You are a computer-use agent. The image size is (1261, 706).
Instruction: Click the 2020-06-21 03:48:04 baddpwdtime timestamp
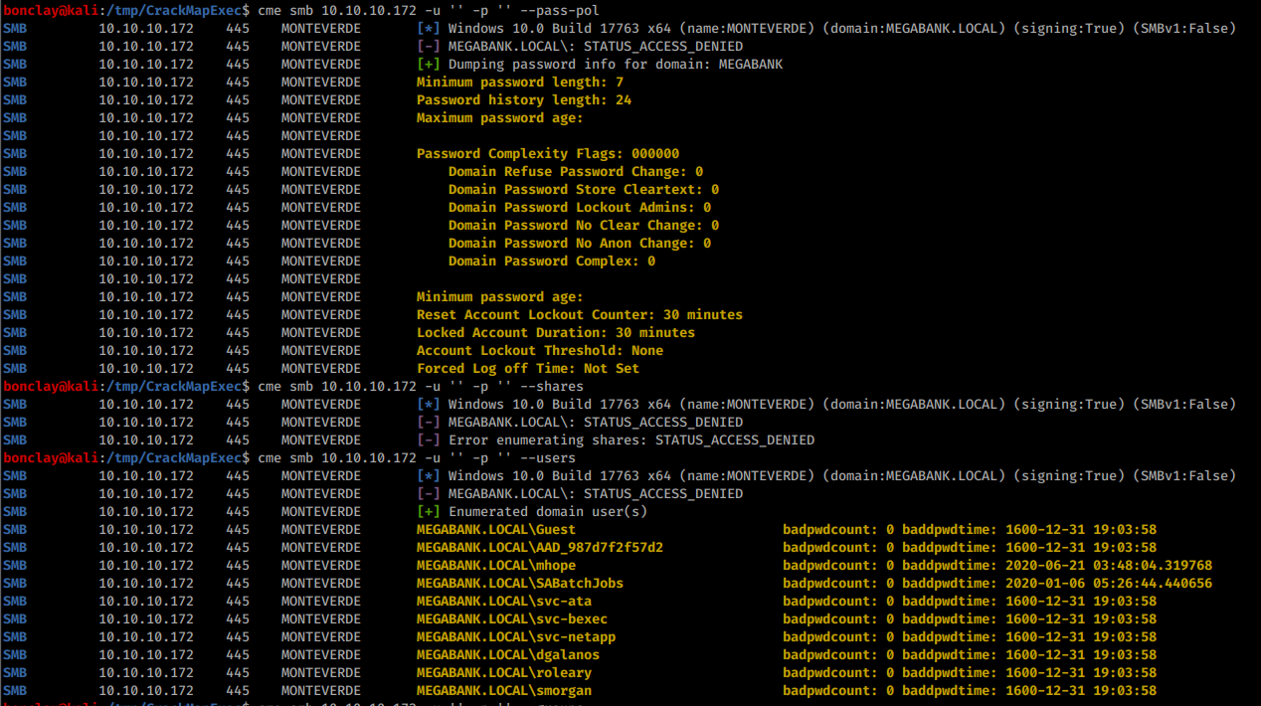(1109, 566)
